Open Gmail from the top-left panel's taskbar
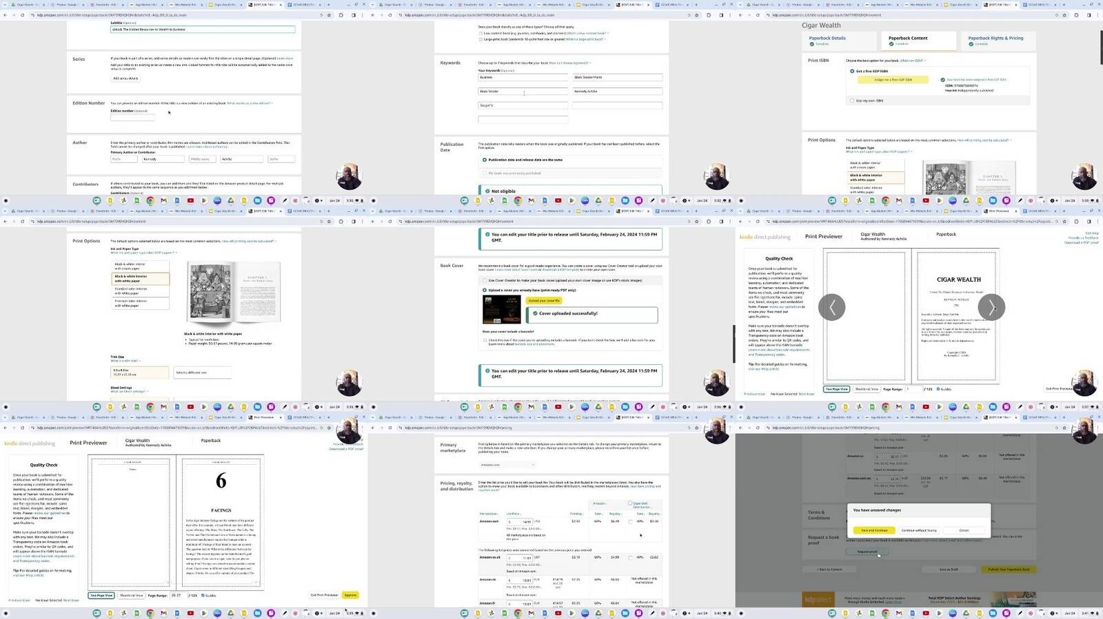The image size is (1103, 619). point(163,201)
